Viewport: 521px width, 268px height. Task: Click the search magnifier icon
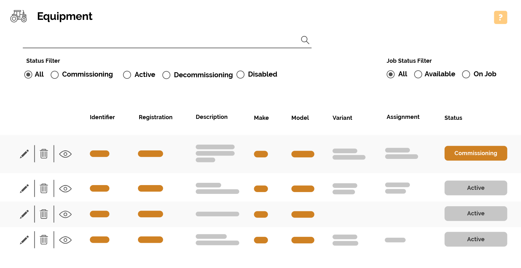(x=305, y=40)
